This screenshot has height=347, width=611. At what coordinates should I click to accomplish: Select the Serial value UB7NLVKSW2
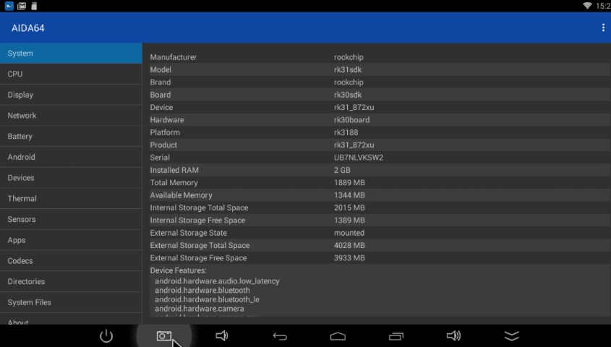(359, 158)
